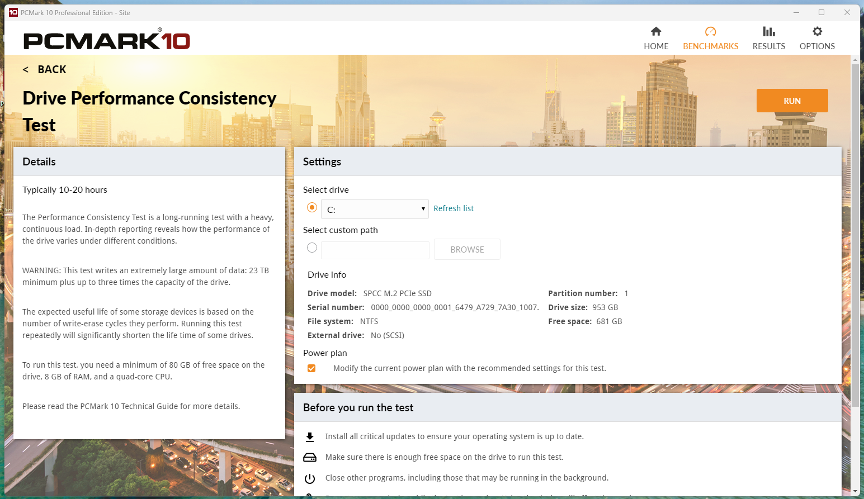
Task: Click the Details panel header
Action: tap(149, 161)
